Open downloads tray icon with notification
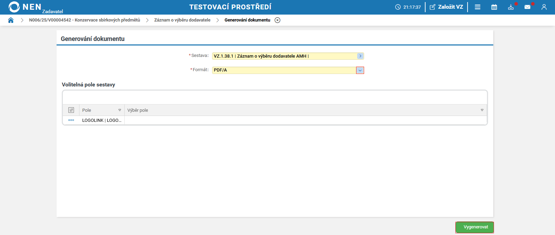 [x=511, y=7]
